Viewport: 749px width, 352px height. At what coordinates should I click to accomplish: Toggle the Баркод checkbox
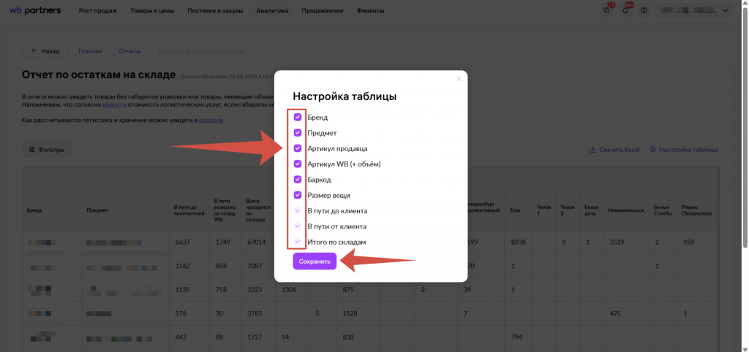pyautogui.click(x=298, y=179)
